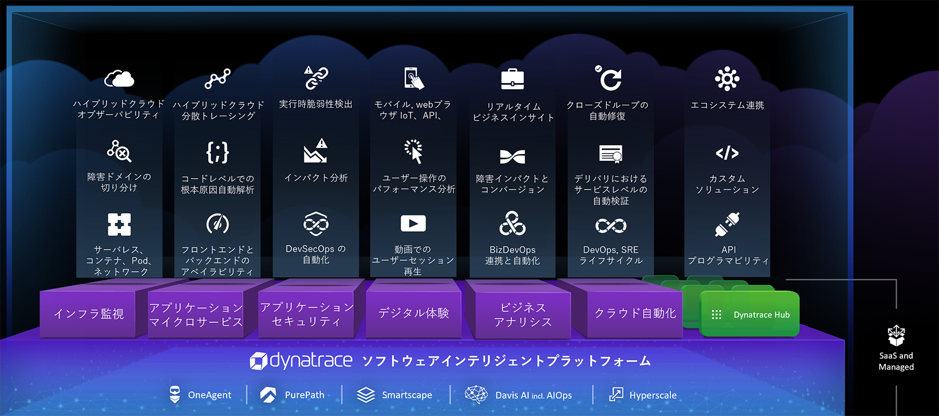939x416 pixels.
Task: Click the API プログラマビリティ label
Action: [x=728, y=255]
